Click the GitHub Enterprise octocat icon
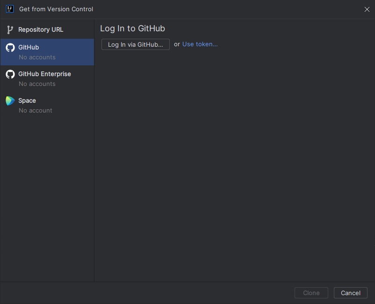 pyautogui.click(x=10, y=74)
